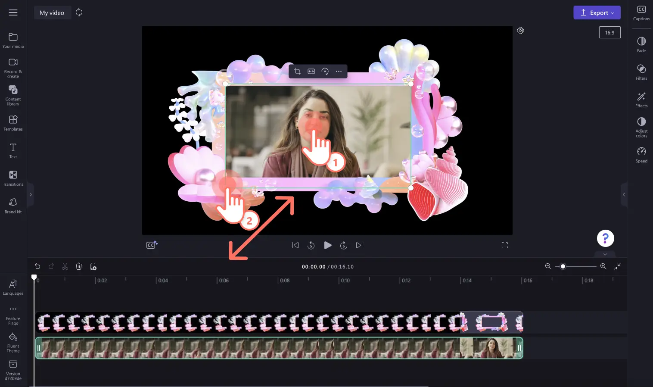
Task: Open Languages panel
Action: pyautogui.click(x=13, y=287)
